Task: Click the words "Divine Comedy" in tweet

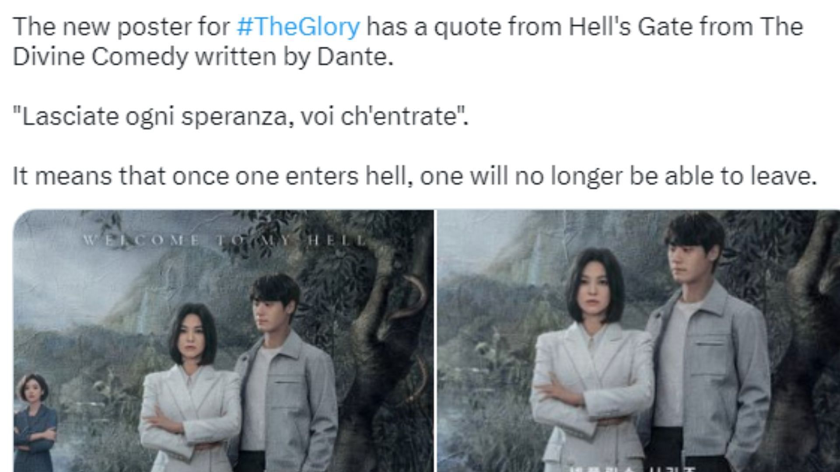Action: [101, 57]
